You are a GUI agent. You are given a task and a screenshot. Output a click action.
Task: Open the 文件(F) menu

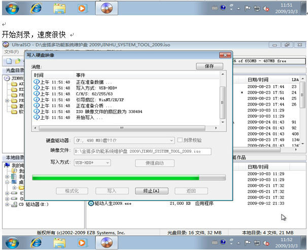[11, 52]
